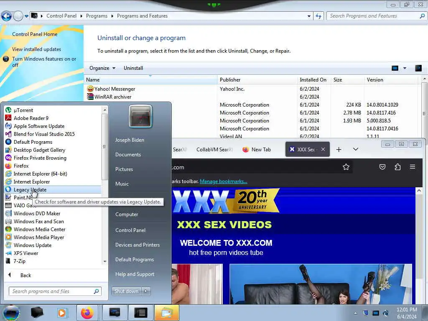Open Help and Support
Image resolution: width=428 pixels, height=321 pixels.
tap(135, 274)
